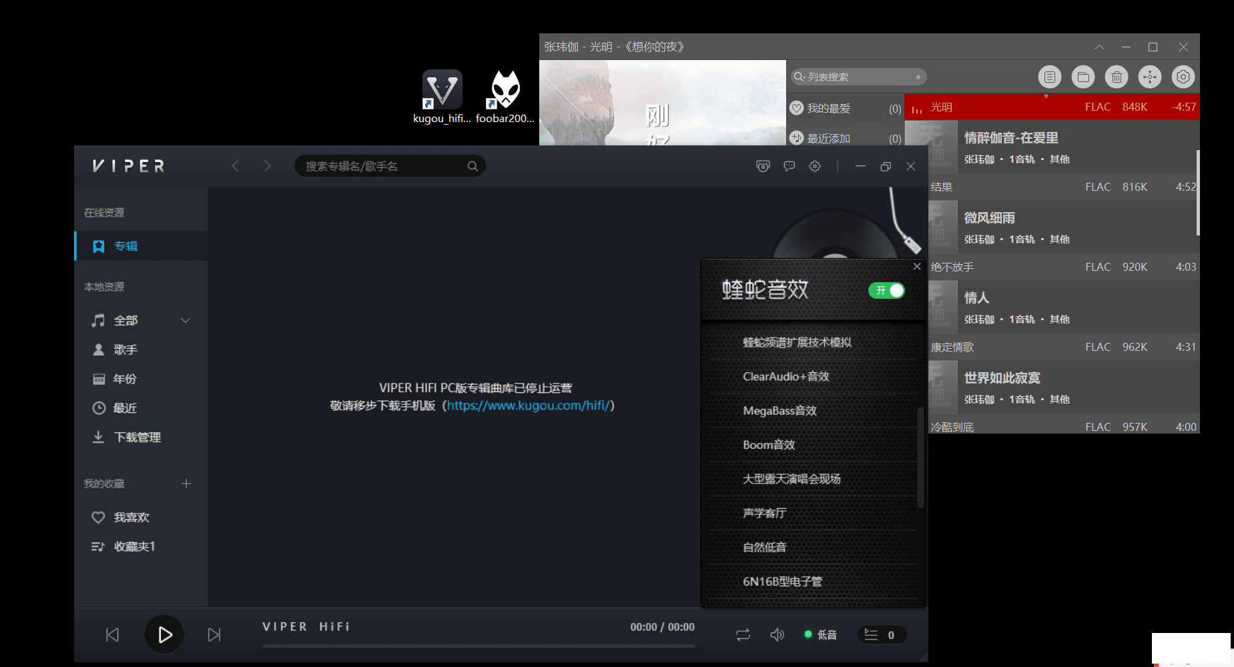Select track 冷酷到底 in foobar playlist
Image resolution: width=1234 pixels, height=667 pixels.
click(x=1062, y=427)
